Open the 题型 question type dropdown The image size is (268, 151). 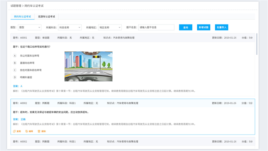click(29, 27)
